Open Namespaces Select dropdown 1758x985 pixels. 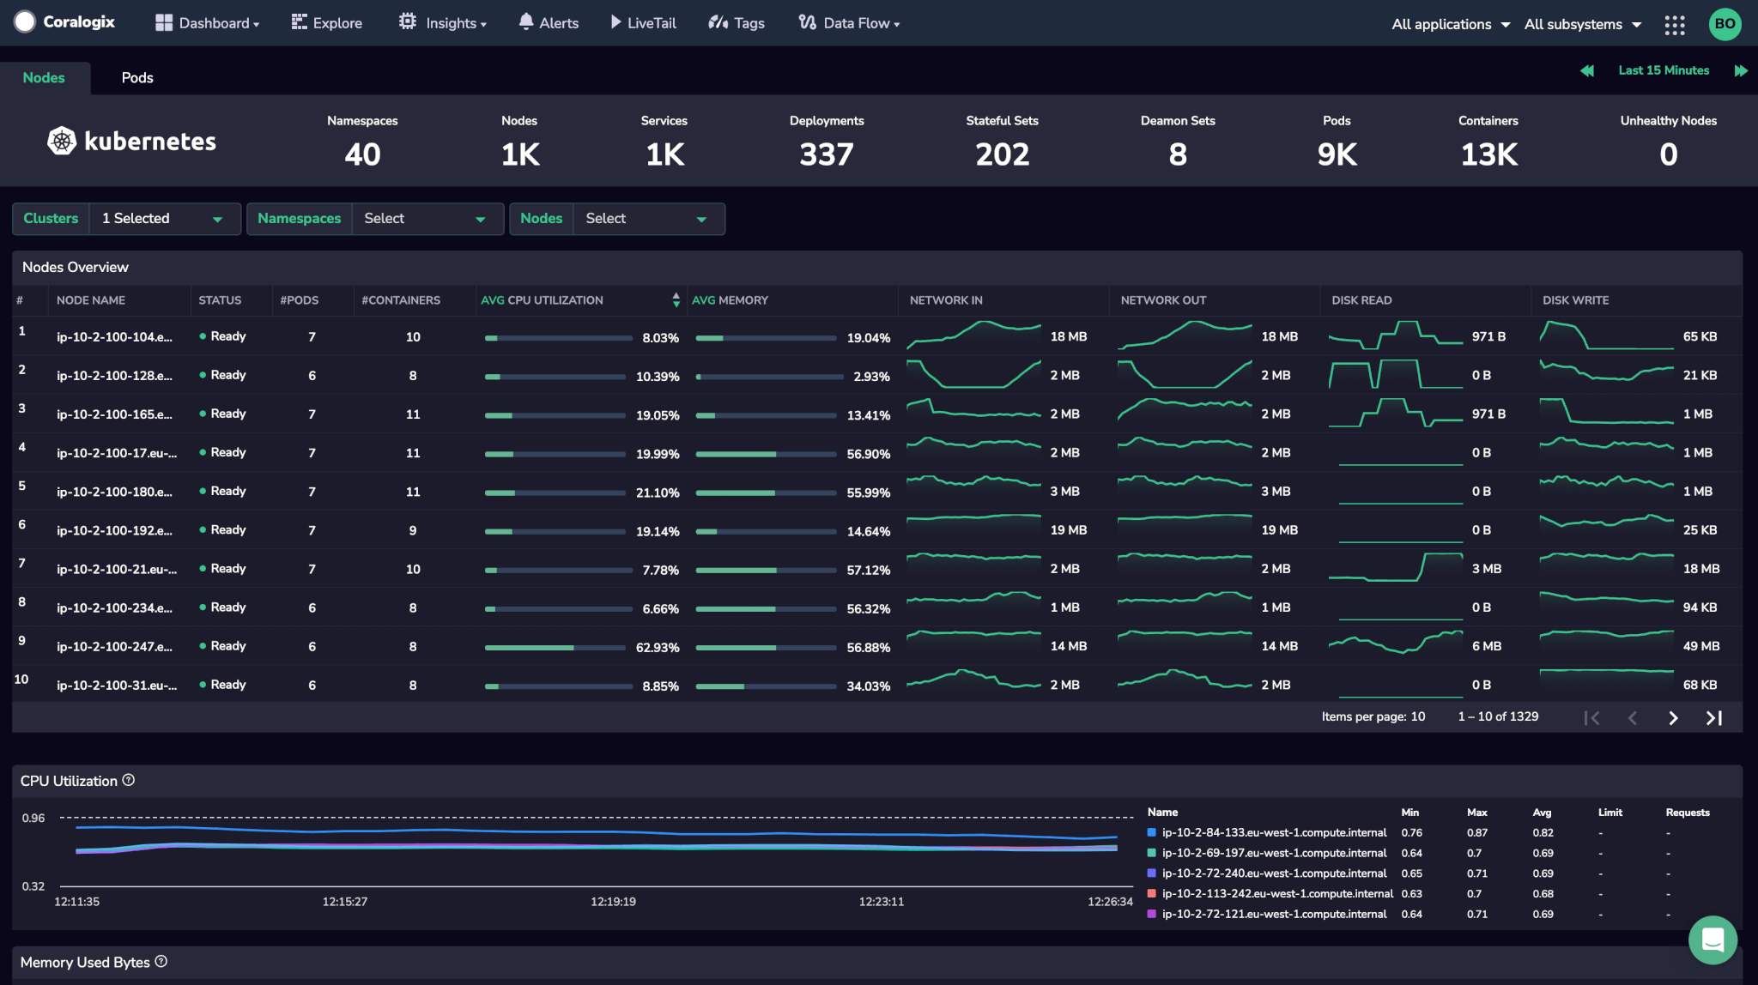pos(426,219)
